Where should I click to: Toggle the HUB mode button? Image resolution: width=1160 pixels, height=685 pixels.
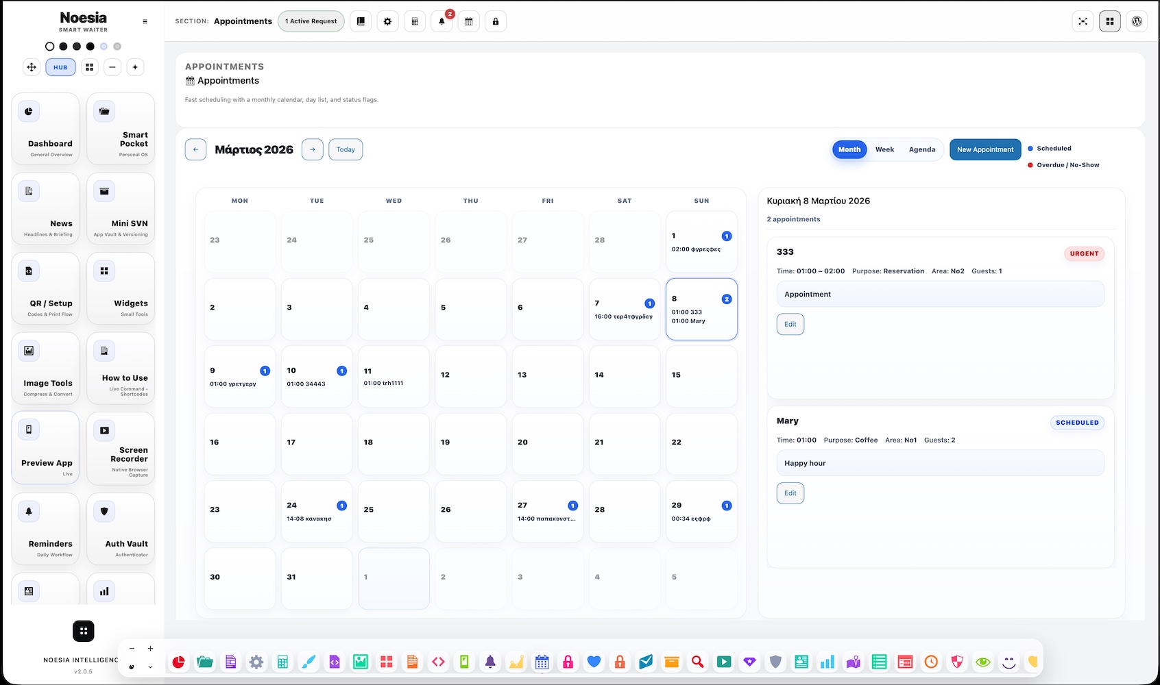tap(60, 67)
